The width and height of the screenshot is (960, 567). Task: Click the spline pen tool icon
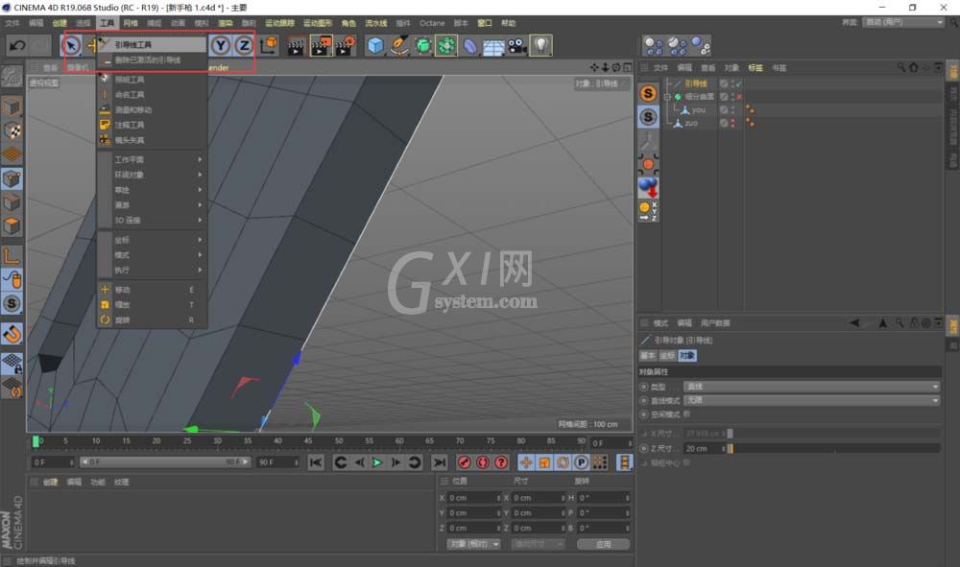tap(399, 46)
